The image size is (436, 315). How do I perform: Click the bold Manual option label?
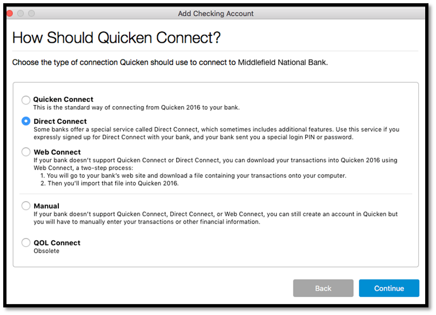point(46,206)
